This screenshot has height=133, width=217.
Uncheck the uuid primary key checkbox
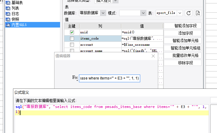tap(72, 32)
